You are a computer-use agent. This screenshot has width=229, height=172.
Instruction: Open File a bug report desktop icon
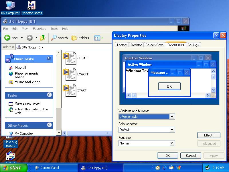tap(10, 142)
